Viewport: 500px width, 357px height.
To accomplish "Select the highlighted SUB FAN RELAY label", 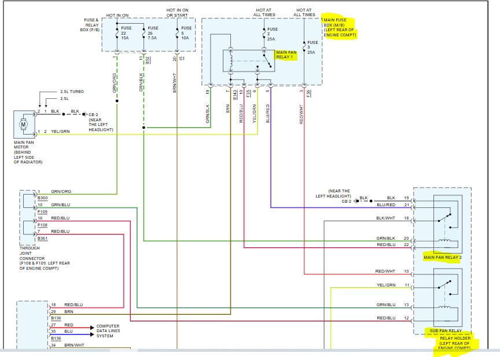I will [446, 330].
